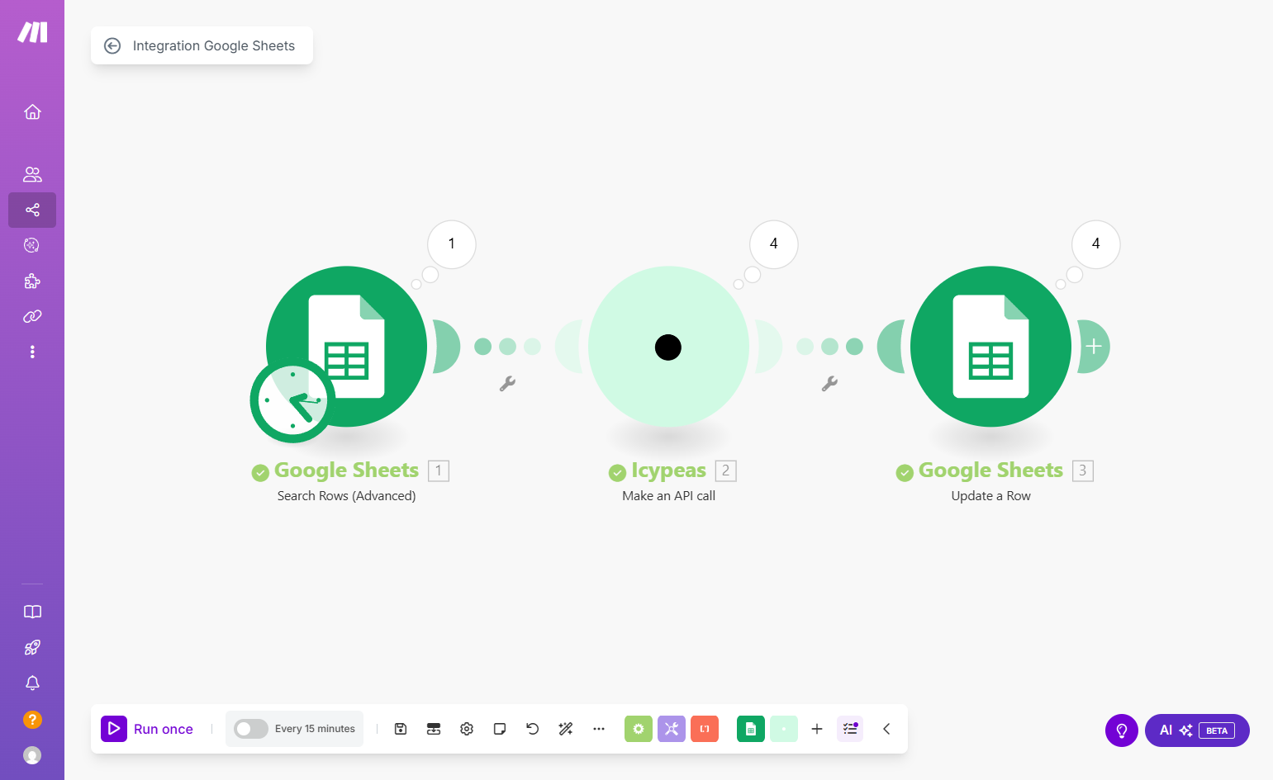Image resolution: width=1273 pixels, height=780 pixels.
Task: Click the Undo arrow in toolbar
Action: point(533,729)
